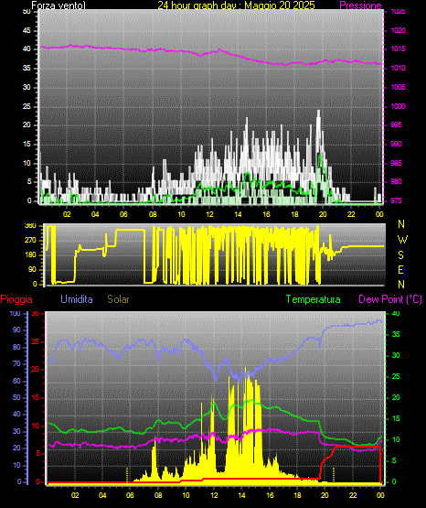Image resolution: width=426 pixels, height=508 pixels.
Task: Click the topmost "N" compass letter
Action: [401, 224]
